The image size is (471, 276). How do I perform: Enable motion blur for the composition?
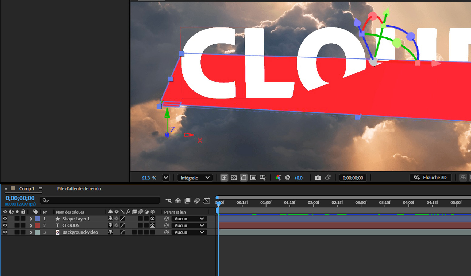point(197,201)
